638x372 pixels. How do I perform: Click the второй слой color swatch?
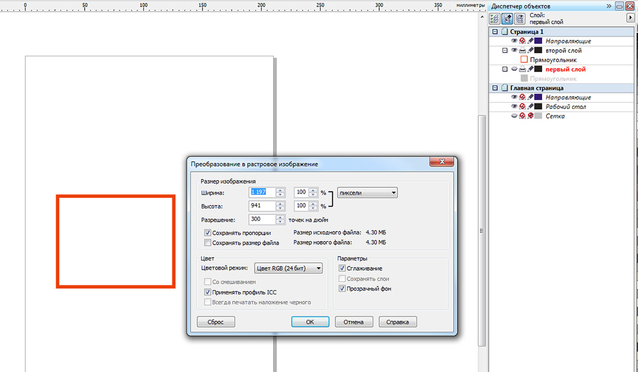click(538, 50)
